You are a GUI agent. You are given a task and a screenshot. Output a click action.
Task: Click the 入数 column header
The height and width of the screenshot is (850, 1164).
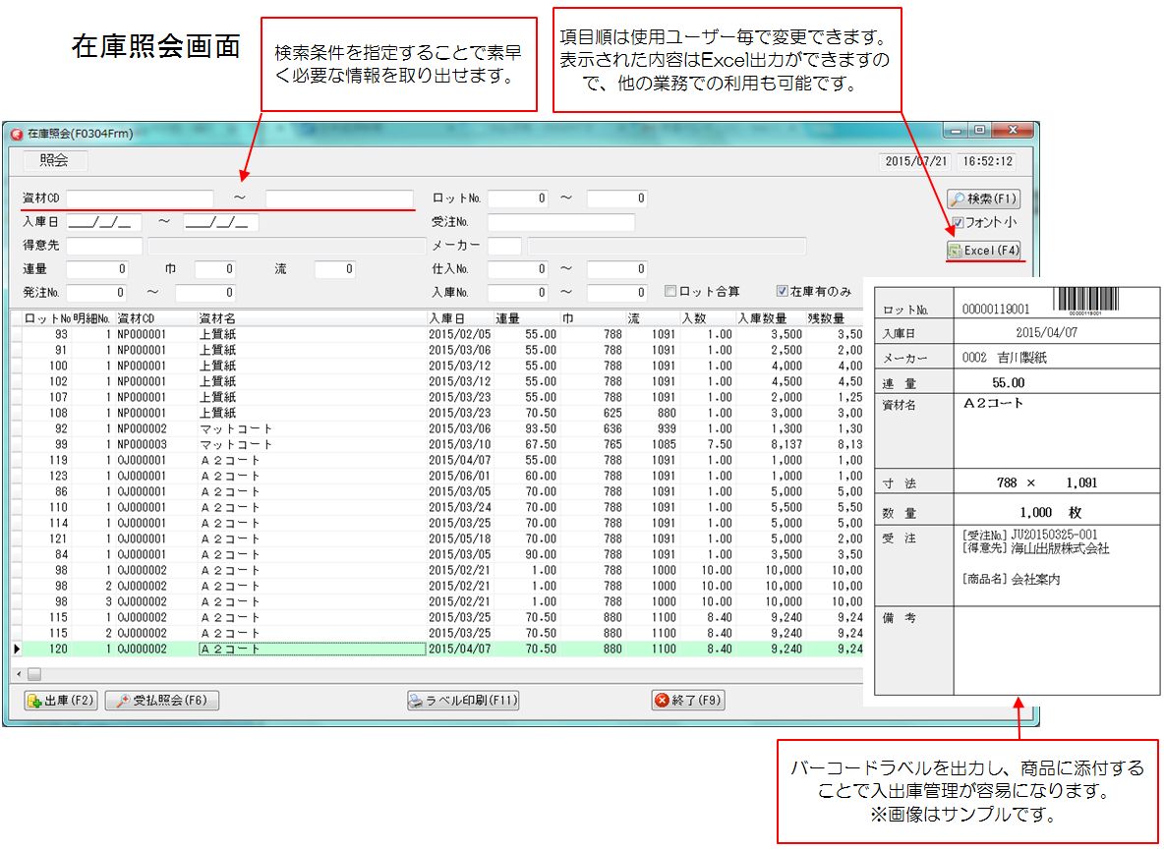pos(707,319)
